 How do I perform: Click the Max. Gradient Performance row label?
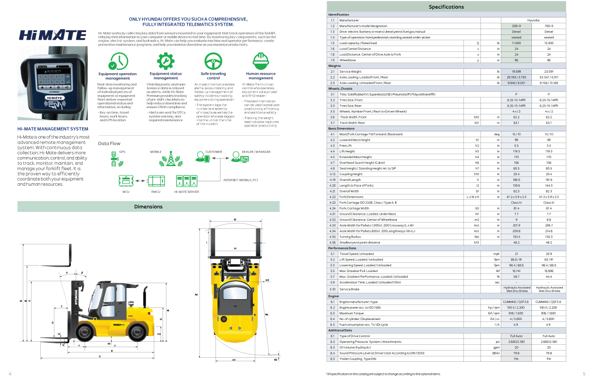coord(374,276)
